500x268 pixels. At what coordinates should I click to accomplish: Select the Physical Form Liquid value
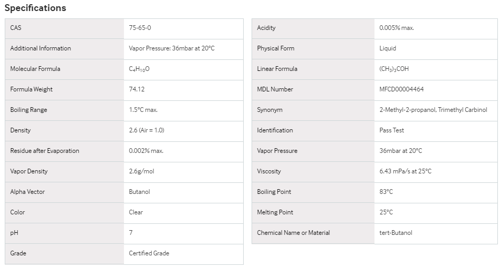click(388, 48)
